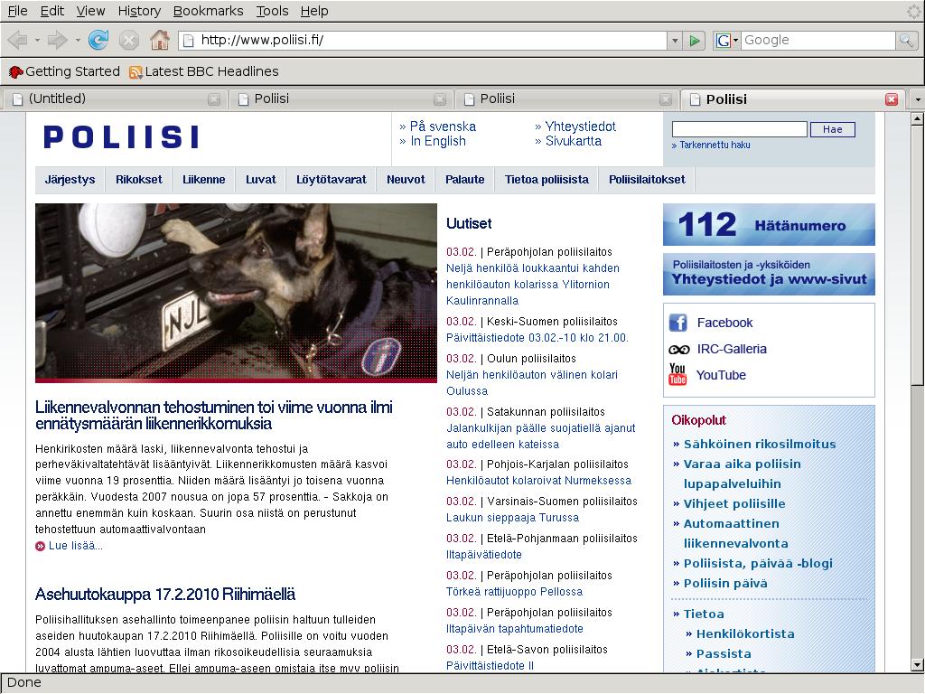Click the police dog photo

(x=236, y=293)
